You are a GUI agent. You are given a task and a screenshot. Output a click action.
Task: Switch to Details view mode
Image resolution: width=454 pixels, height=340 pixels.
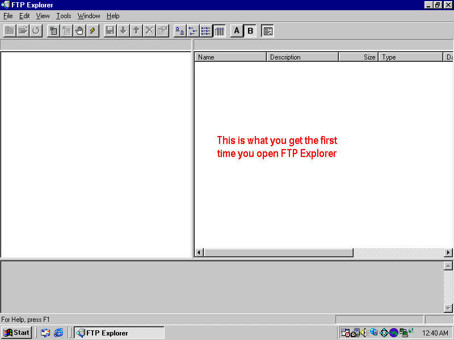click(x=219, y=31)
